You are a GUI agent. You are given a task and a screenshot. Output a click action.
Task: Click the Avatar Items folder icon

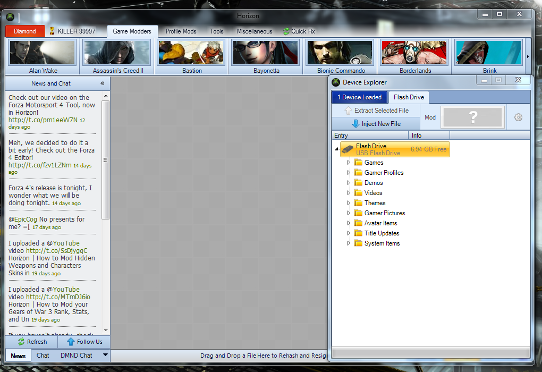[358, 223]
